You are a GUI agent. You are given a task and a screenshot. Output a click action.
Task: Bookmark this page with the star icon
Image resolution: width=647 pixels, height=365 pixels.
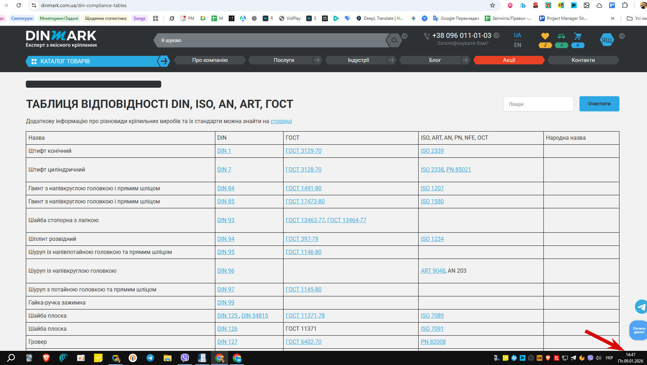[x=492, y=5]
